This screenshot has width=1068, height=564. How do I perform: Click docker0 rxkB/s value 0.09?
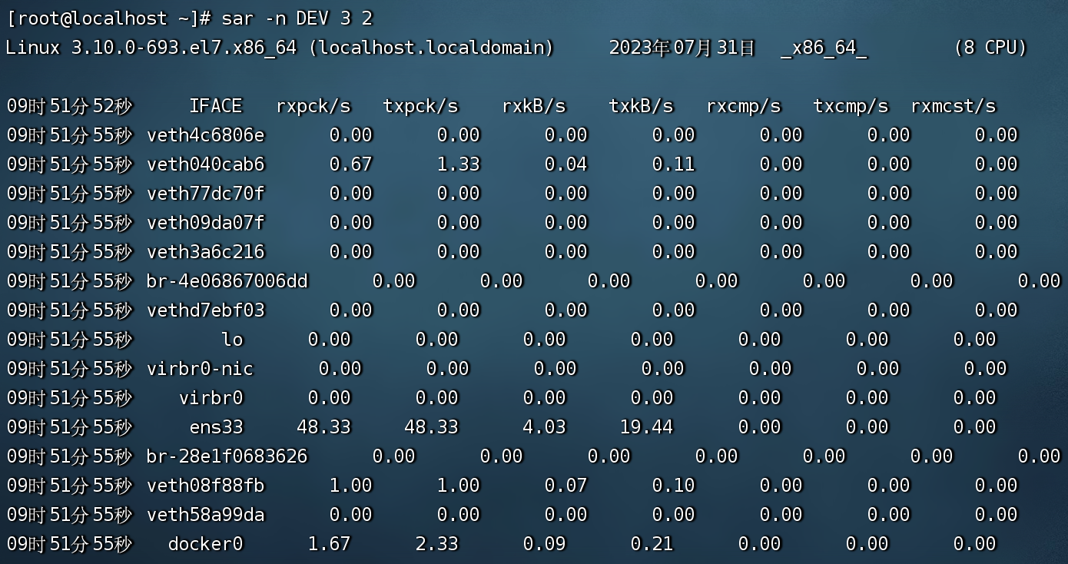(545, 544)
